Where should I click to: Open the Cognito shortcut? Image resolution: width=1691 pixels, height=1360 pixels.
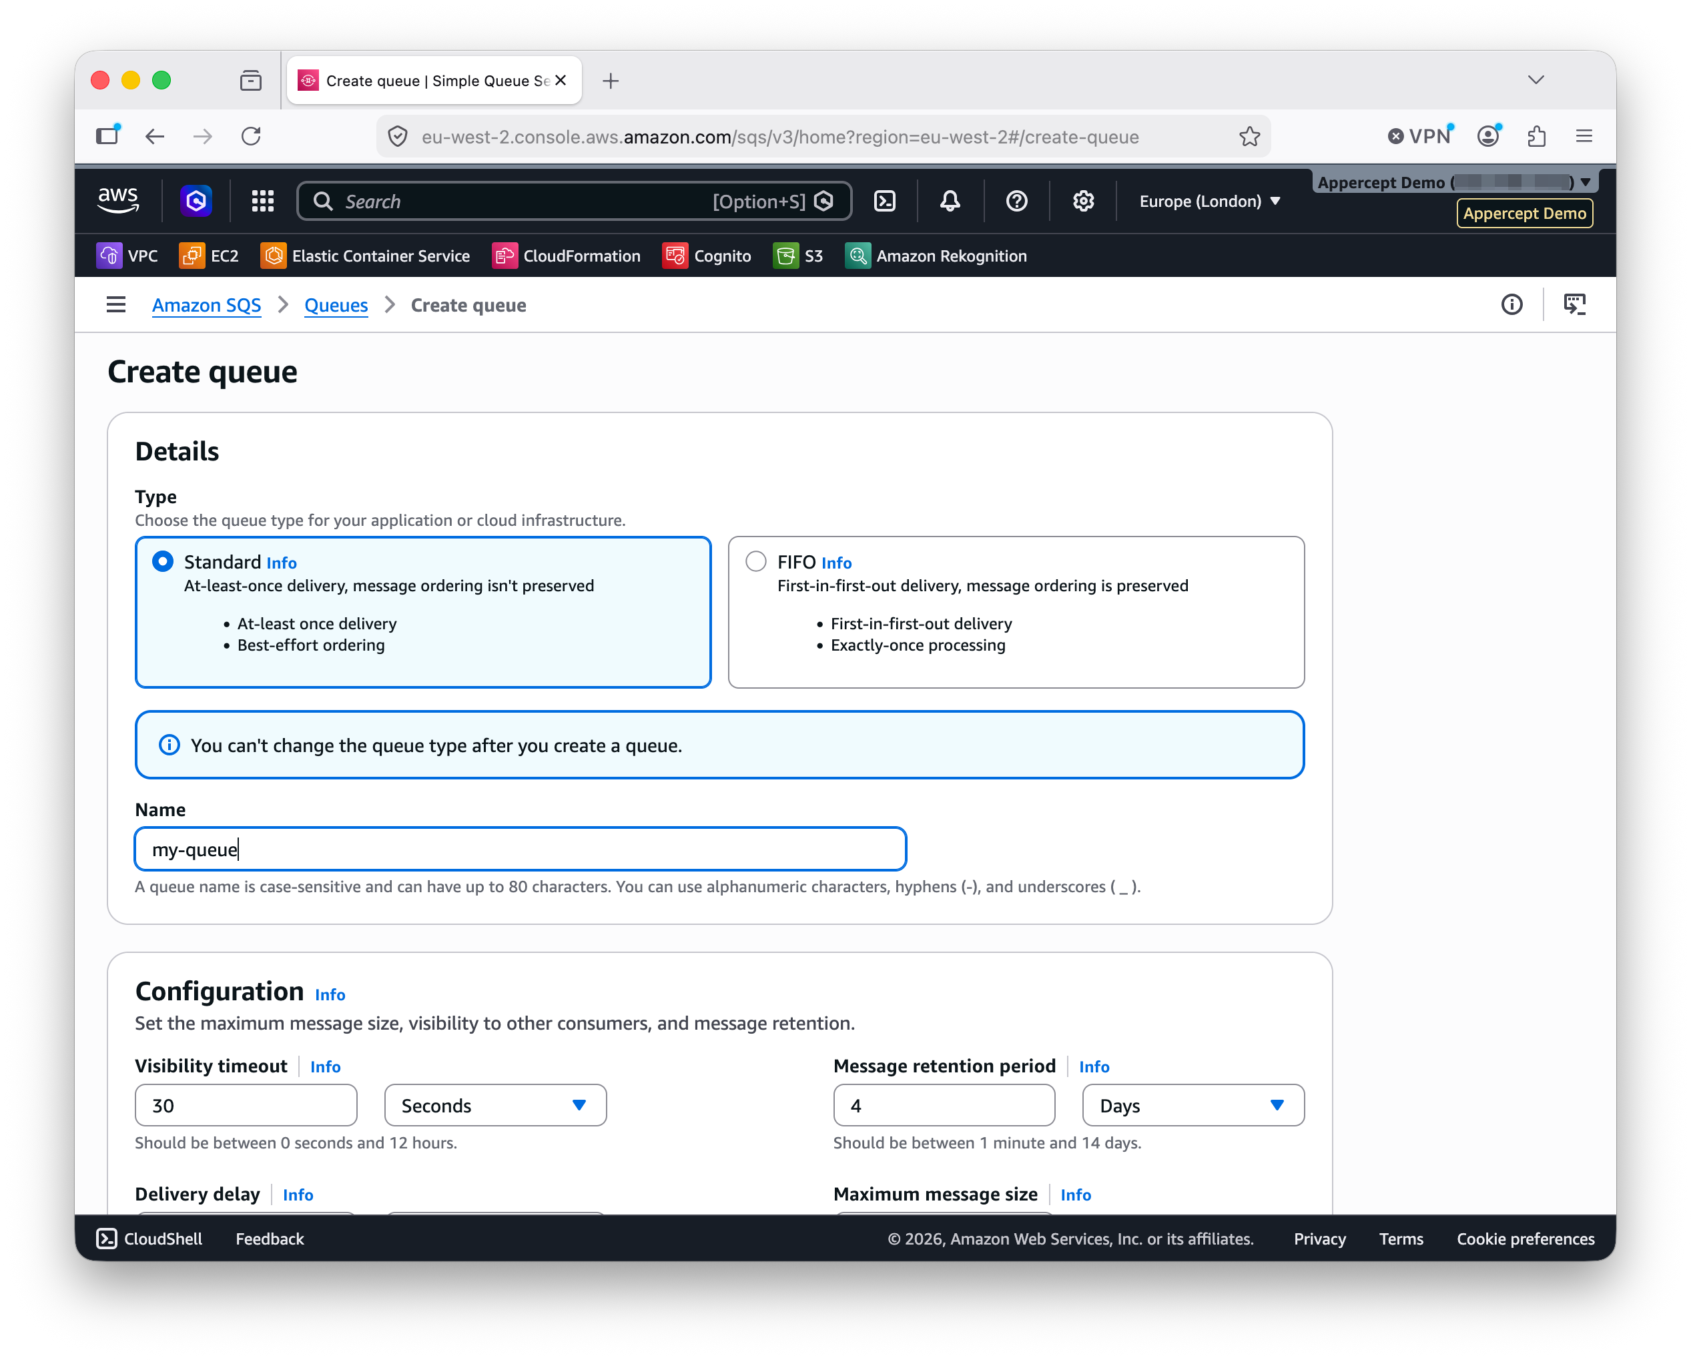(x=707, y=256)
